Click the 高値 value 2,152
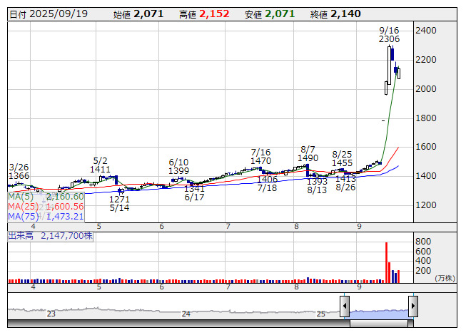This screenshot has height=335, width=466. coord(215,14)
